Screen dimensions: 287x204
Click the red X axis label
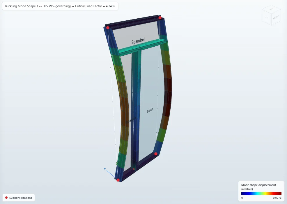point(134,169)
